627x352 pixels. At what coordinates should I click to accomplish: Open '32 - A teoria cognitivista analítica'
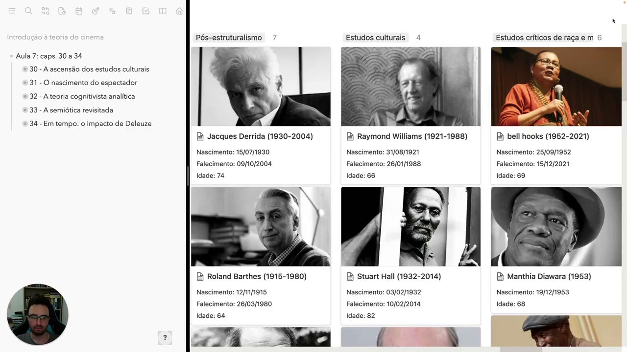click(x=82, y=97)
